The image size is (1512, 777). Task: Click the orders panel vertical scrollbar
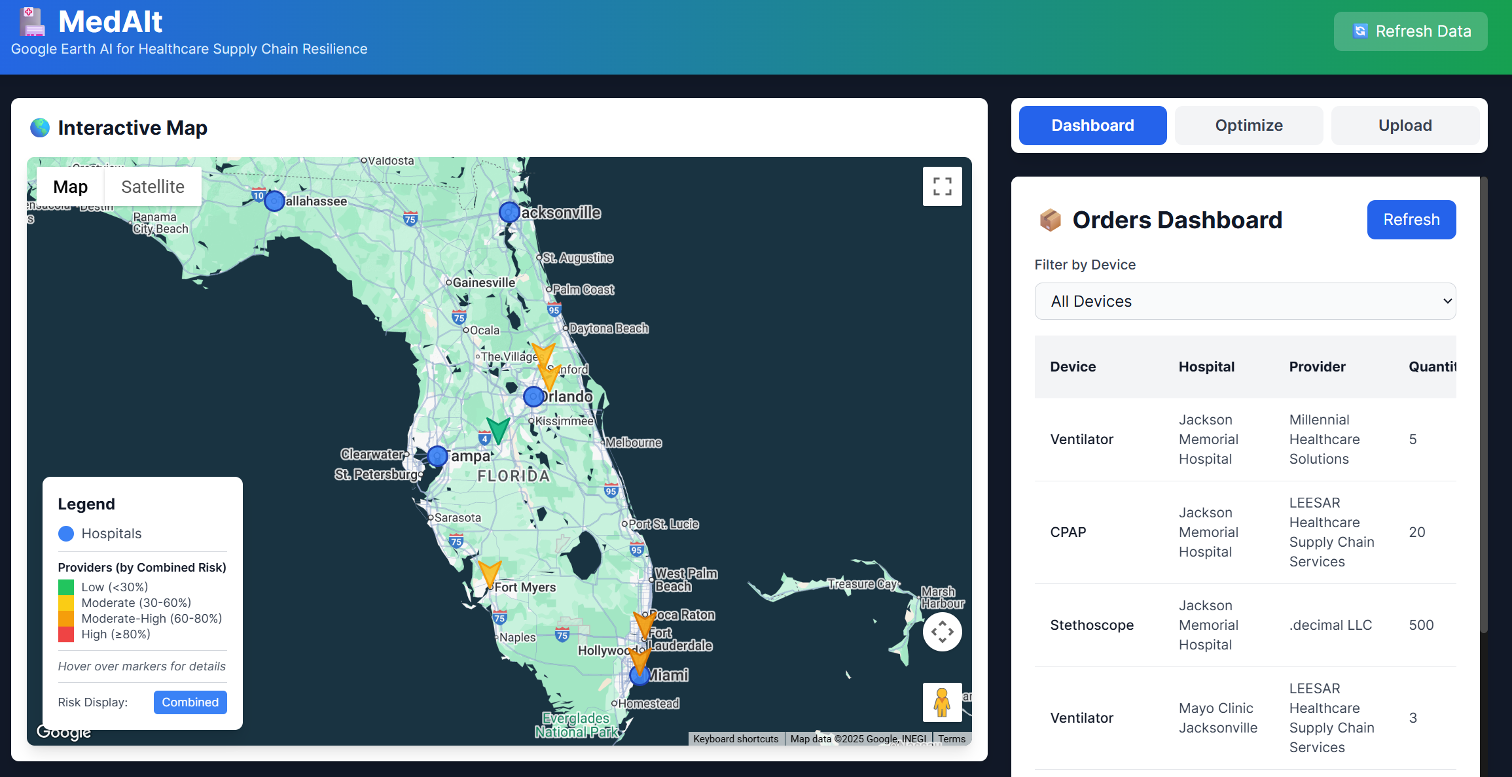tap(1484, 406)
